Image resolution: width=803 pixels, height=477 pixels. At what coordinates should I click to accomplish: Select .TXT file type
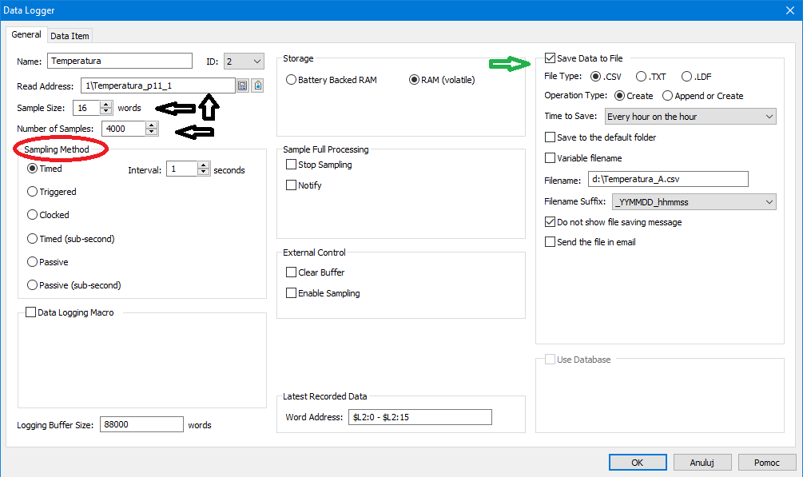pos(642,77)
